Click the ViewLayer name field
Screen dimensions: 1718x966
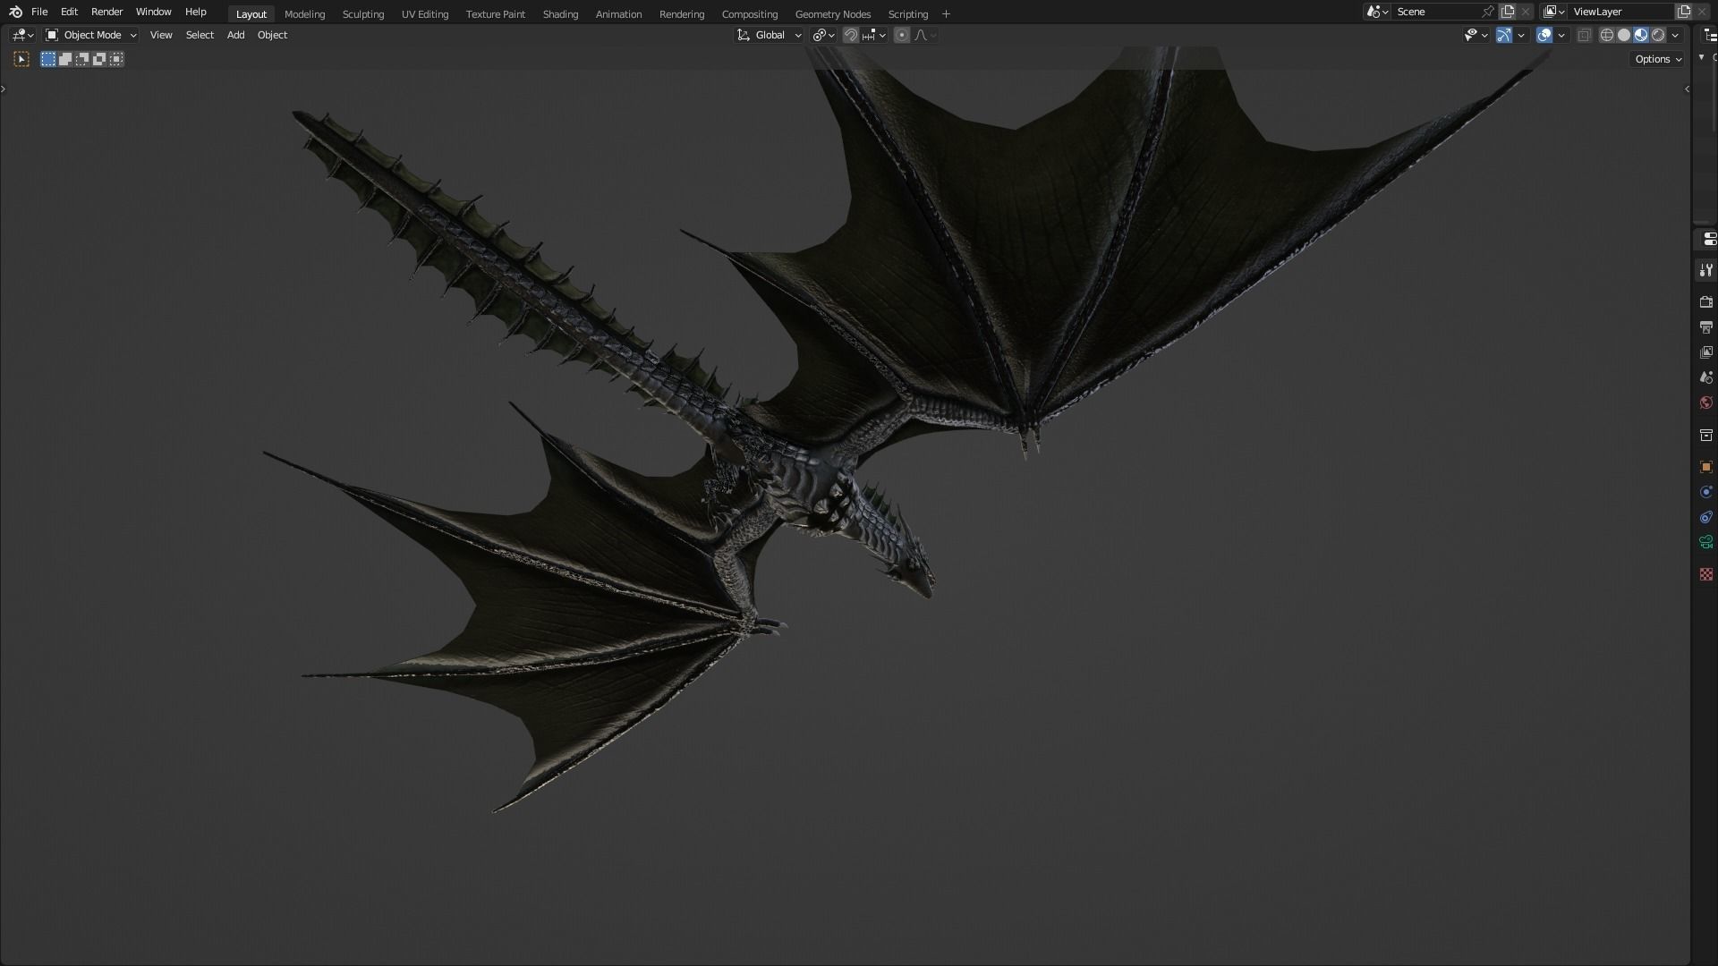coord(1621,12)
